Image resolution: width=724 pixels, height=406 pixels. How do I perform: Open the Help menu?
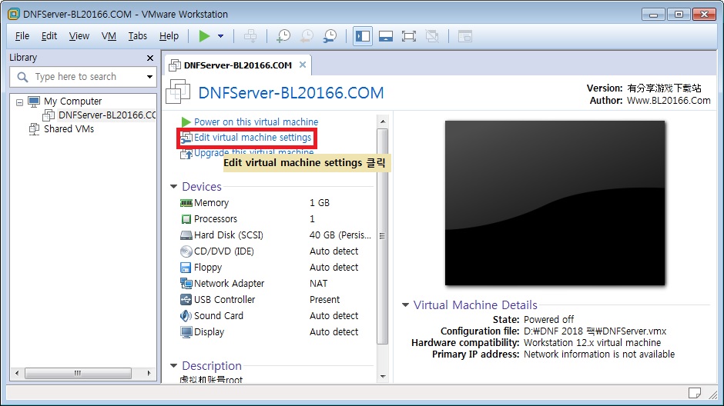[169, 36]
